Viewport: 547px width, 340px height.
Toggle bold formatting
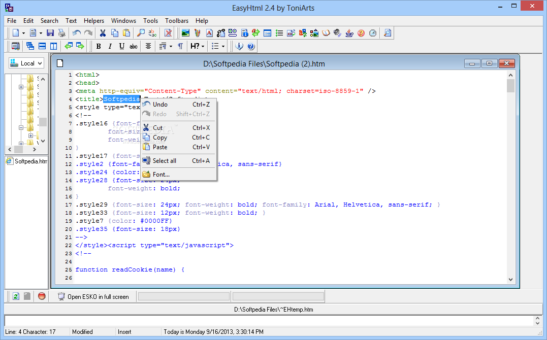[x=99, y=46]
